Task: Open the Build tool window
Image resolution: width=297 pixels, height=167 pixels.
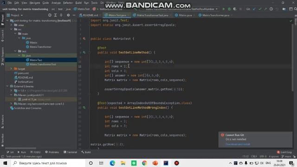Action: coord(86,152)
